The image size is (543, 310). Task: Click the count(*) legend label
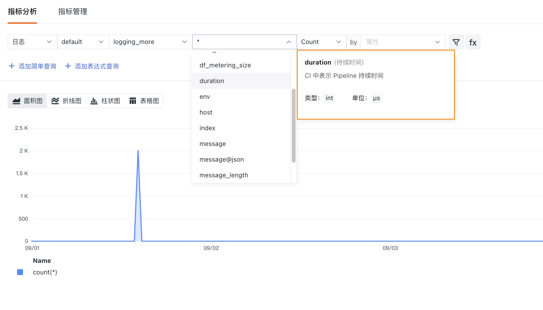point(45,272)
